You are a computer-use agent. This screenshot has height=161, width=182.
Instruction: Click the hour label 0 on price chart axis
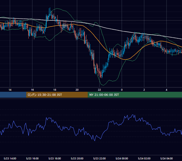pyautogui.click(x=122, y=90)
